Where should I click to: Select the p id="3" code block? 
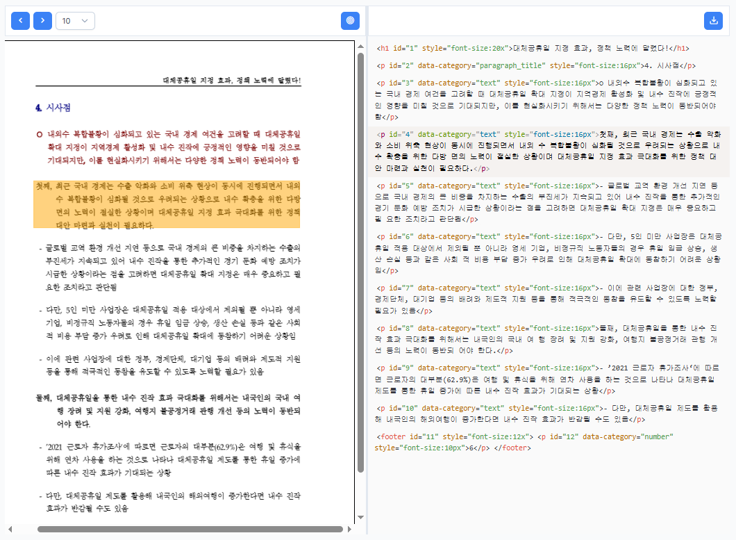[x=547, y=100]
